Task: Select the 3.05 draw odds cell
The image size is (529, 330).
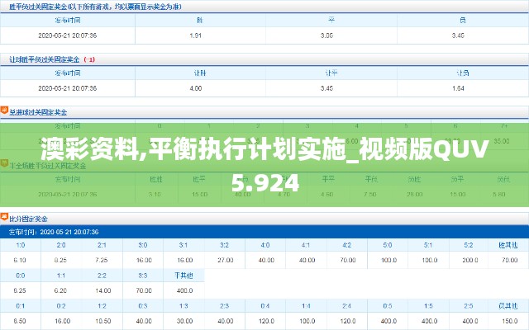Action: pyautogui.click(x=326, y=35)
